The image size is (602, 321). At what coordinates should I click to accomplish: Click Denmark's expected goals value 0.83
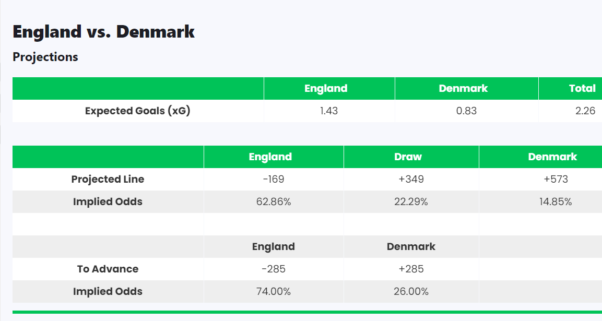point(466,111)
